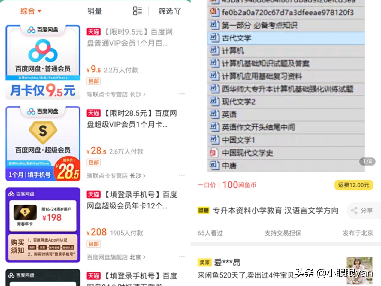Switch to the 销量 sorting tab
Image resolution: width=381 pixels, height=286 pixels.
[x=95, y=11]
